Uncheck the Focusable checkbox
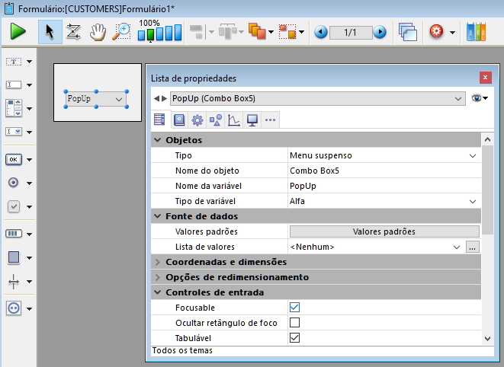The image size is (504, 367). 295,308
